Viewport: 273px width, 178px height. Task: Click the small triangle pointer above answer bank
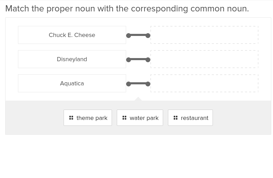pyautogui.click(x=138, y=99)
